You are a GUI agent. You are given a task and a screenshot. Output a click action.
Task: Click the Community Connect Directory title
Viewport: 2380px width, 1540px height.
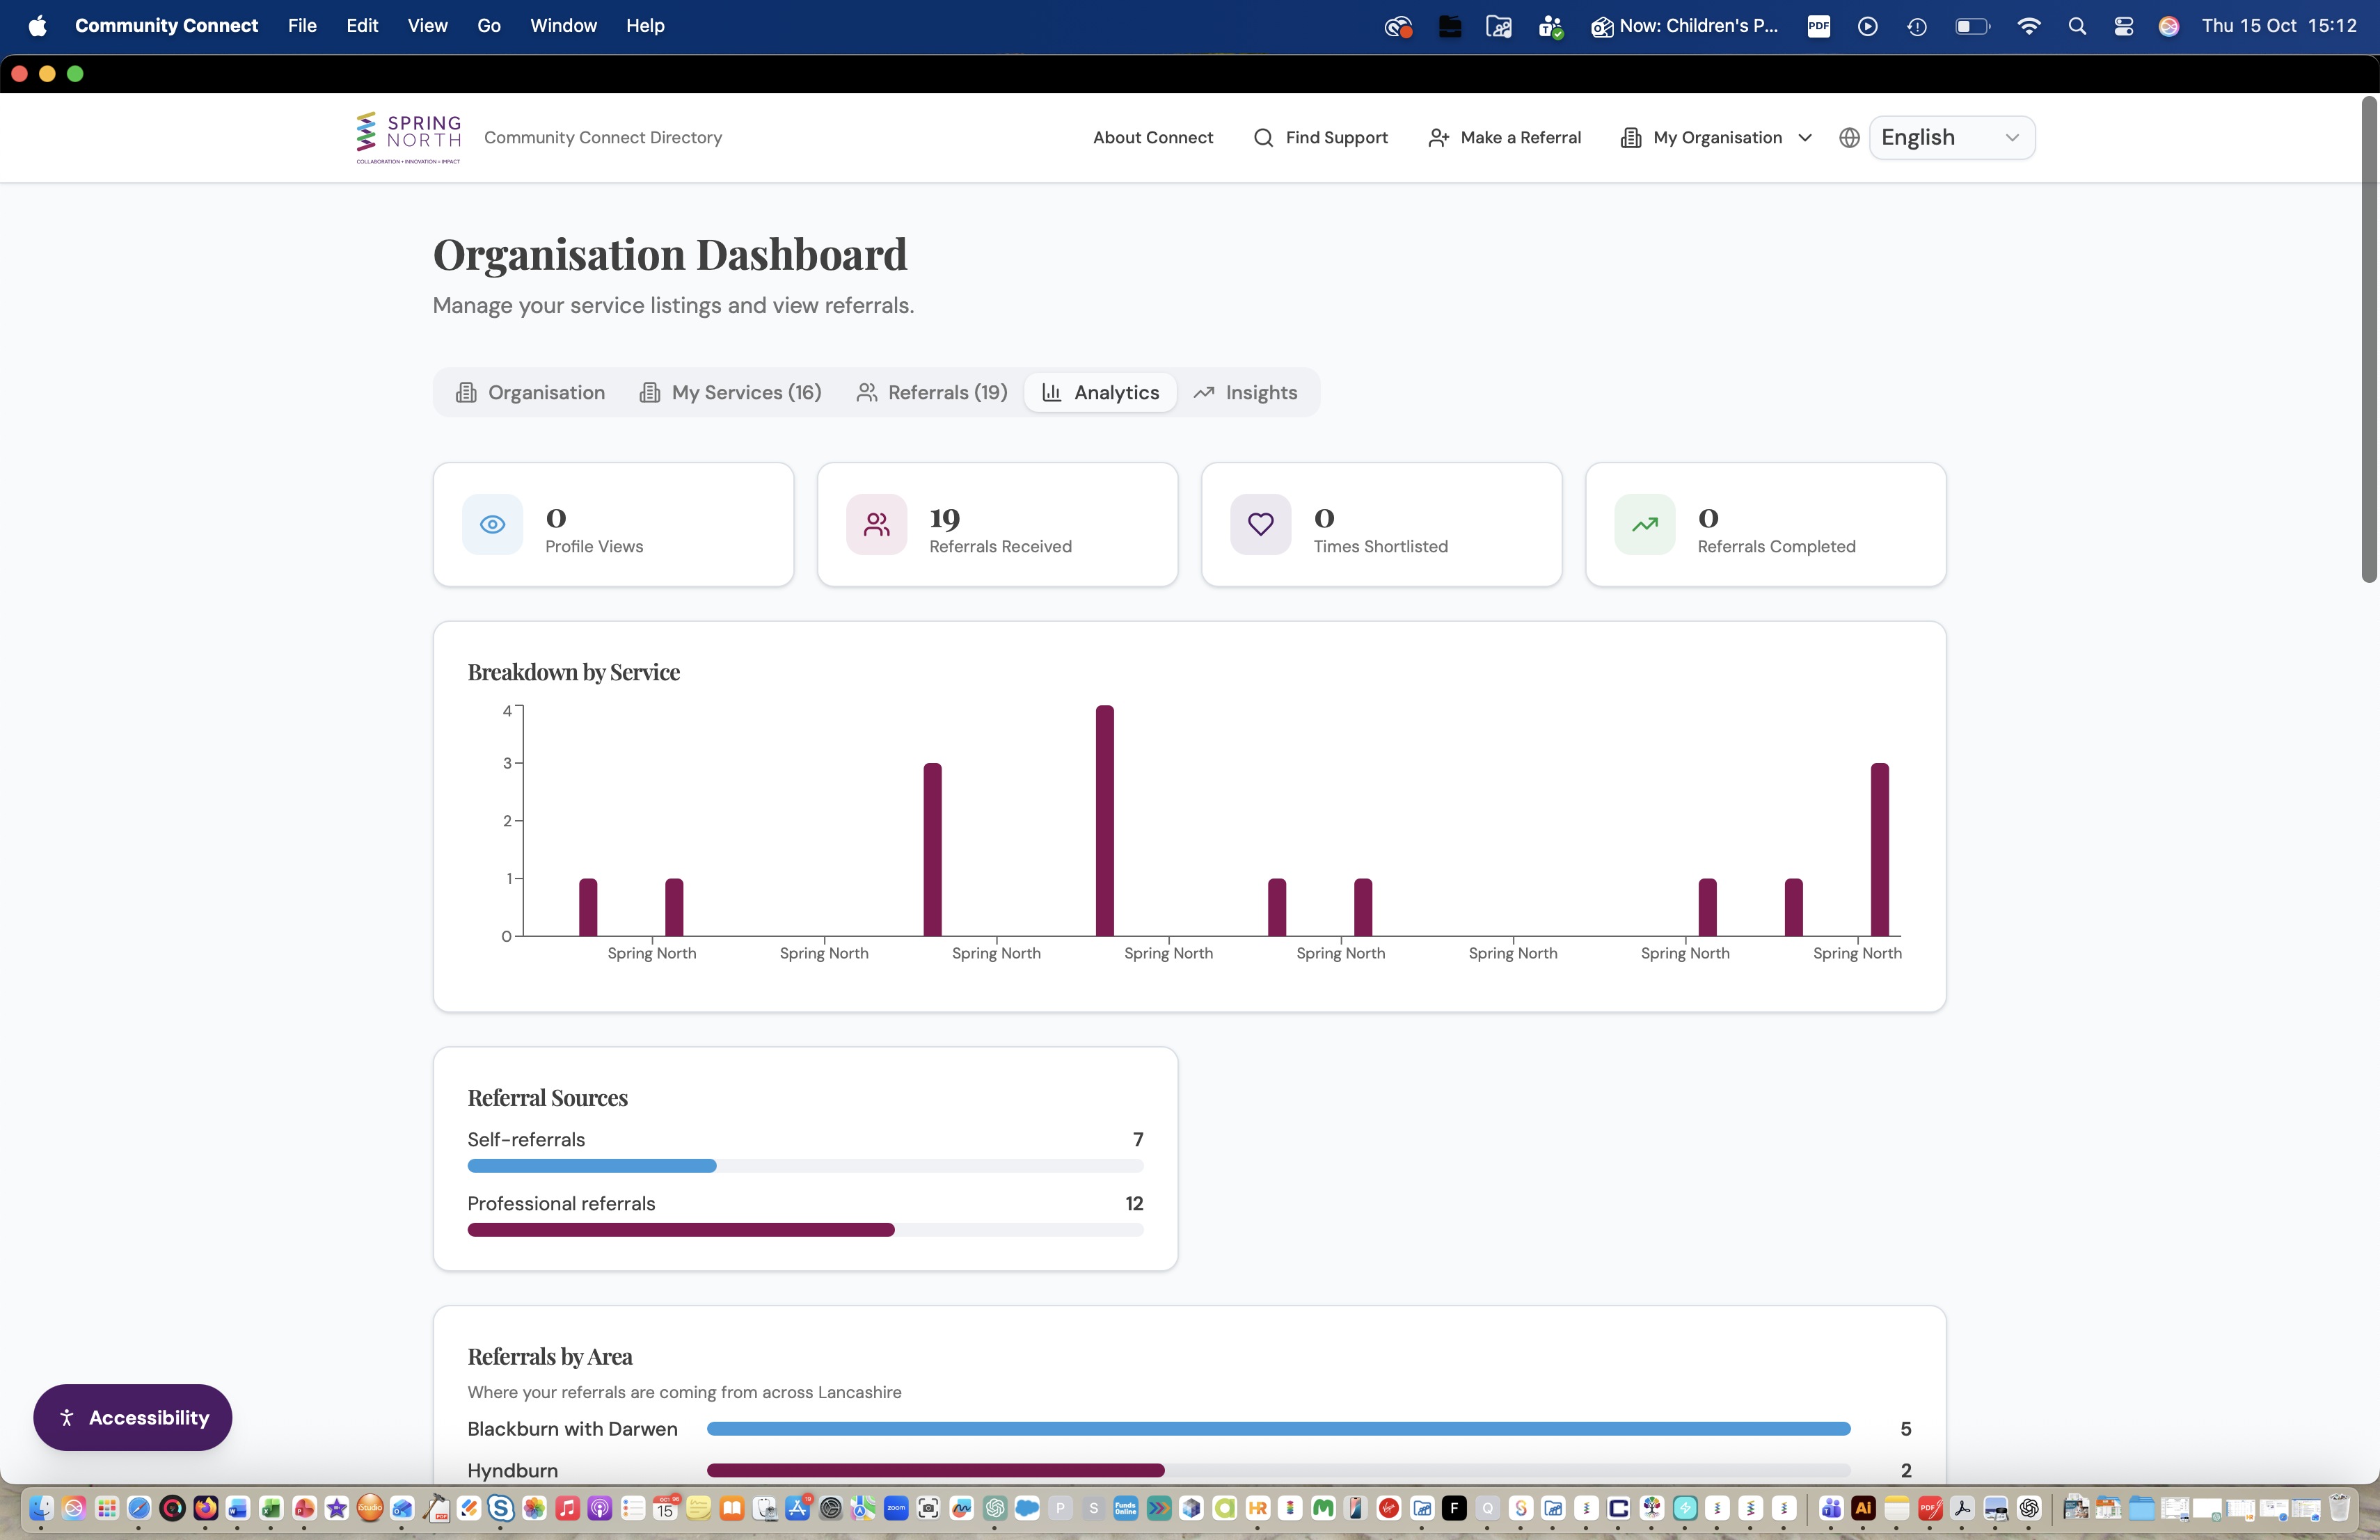603,138
